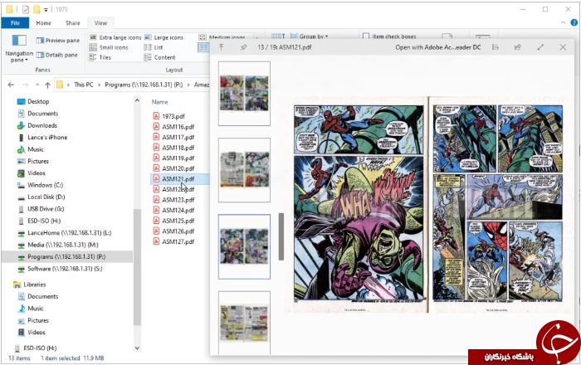This screenshot has height=365, width=581.
Task: Open LanceHome network drive (L:)
Action: click(x=64, y=232)
